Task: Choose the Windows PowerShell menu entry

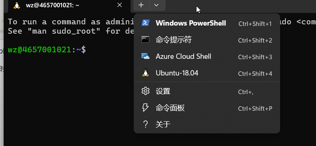Action: [x=207, y=23]
